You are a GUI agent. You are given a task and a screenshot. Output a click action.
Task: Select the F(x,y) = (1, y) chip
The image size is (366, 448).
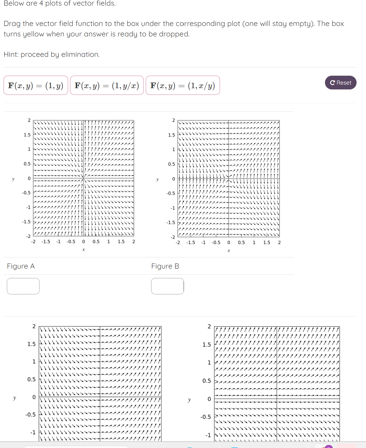click(x=36, y=85)
